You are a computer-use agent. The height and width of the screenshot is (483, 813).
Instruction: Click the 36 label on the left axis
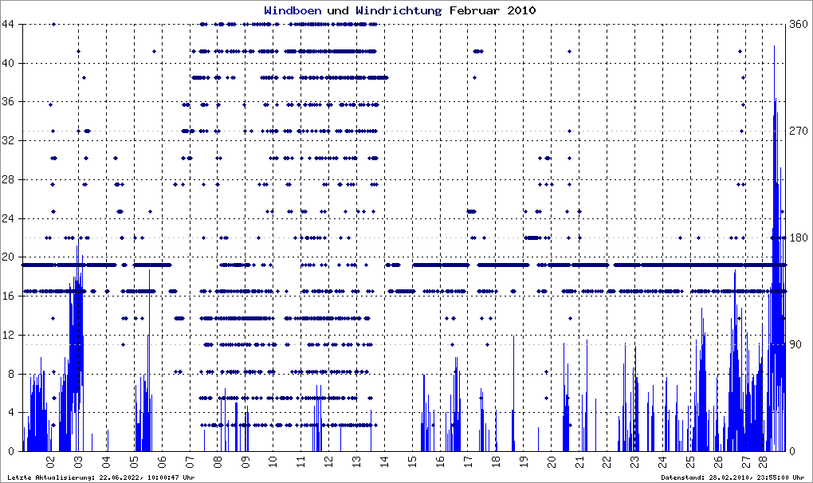point(13,102)
